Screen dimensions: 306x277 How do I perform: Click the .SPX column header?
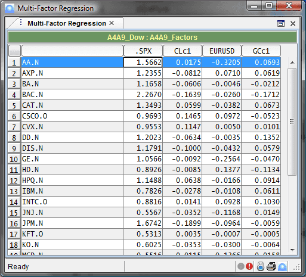point(143,51)
